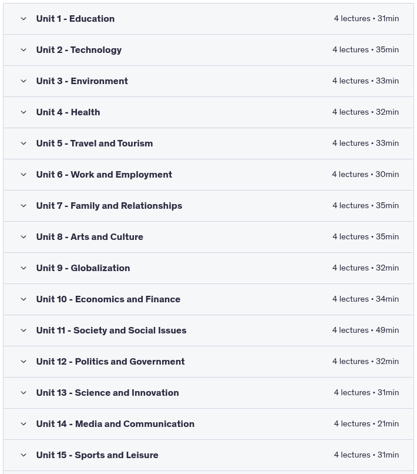Toggle the chevron next to Unit 4 - Health
The width and height of the screenshot is (417, 474).
pyautogui.click(x=23, y=112)
